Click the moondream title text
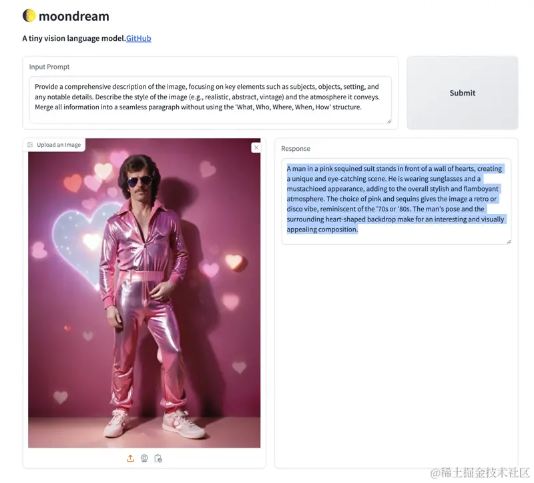 (74, 16)
